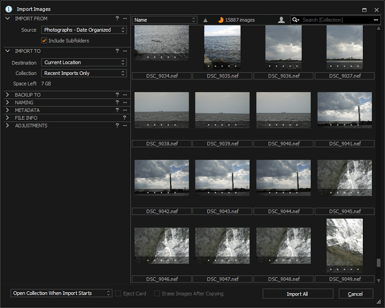This screenshot has width=385, height=308.
Task: Open the Name sort order dropdown
Action: [165, 20]
